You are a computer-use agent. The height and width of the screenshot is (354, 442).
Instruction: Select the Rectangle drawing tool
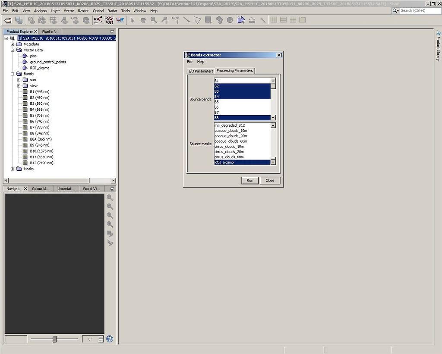(208, 20)
